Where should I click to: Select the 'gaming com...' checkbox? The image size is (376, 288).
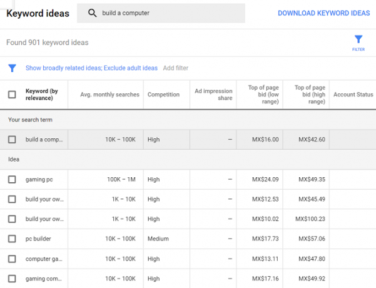12,279
